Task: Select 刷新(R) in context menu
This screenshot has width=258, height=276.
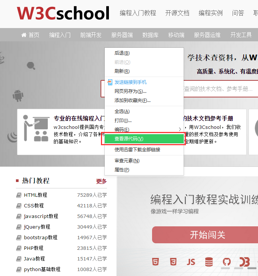Action: click(x=144, y=71)
